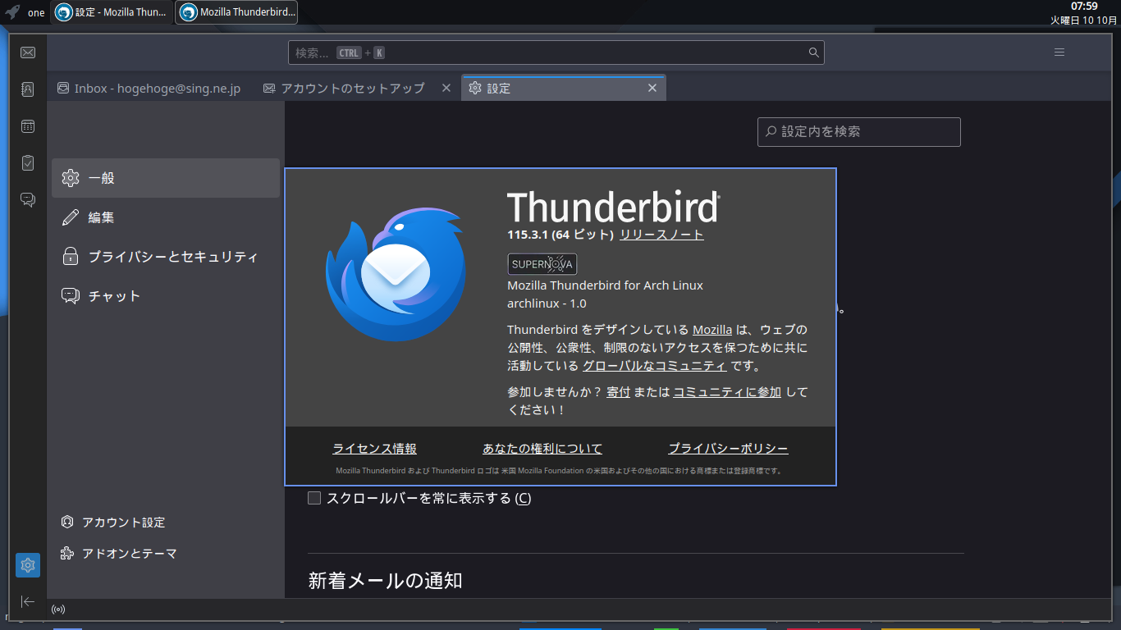Open プライバシーポリシー link

coord(728,449)
